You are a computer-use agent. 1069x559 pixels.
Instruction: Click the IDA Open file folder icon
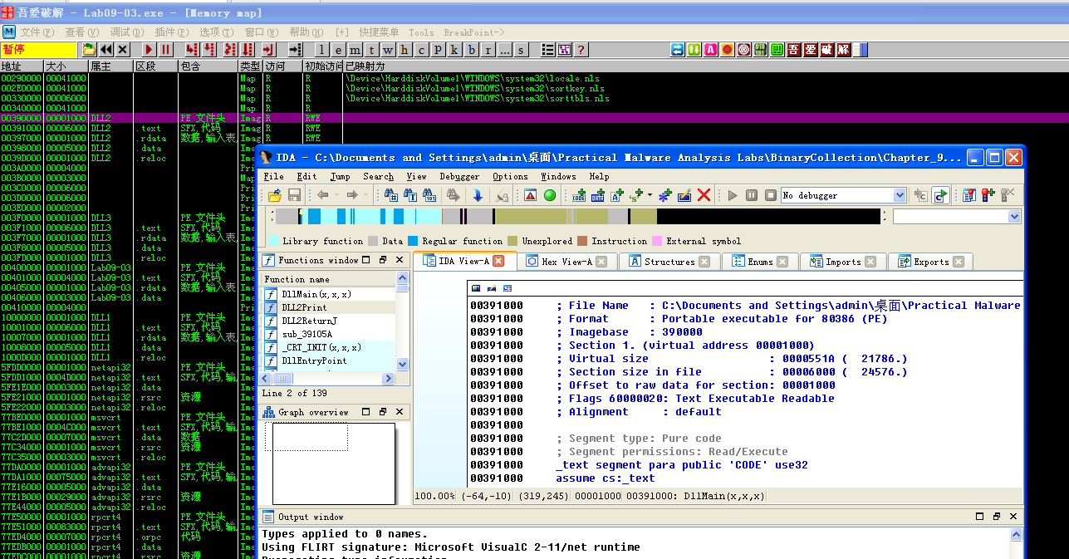click(x=275, y=195)
